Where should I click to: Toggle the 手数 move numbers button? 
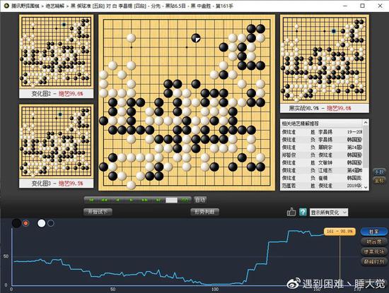(x=379, y=172)
